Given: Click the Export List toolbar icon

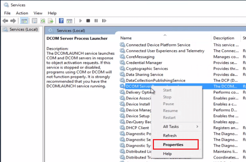Looking at the screenshot, I should (51, 21).
